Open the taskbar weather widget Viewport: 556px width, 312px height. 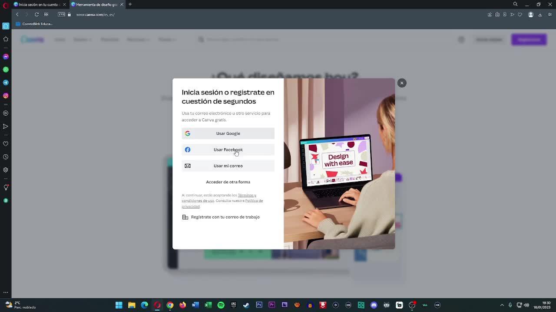[20, 305]
